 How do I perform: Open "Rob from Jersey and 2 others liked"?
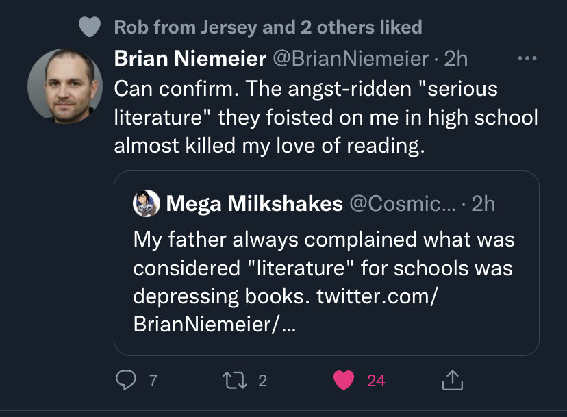268,27
